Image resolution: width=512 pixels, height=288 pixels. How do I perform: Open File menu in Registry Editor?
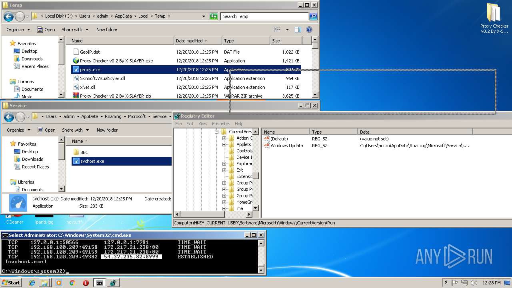tap(178, 124)
